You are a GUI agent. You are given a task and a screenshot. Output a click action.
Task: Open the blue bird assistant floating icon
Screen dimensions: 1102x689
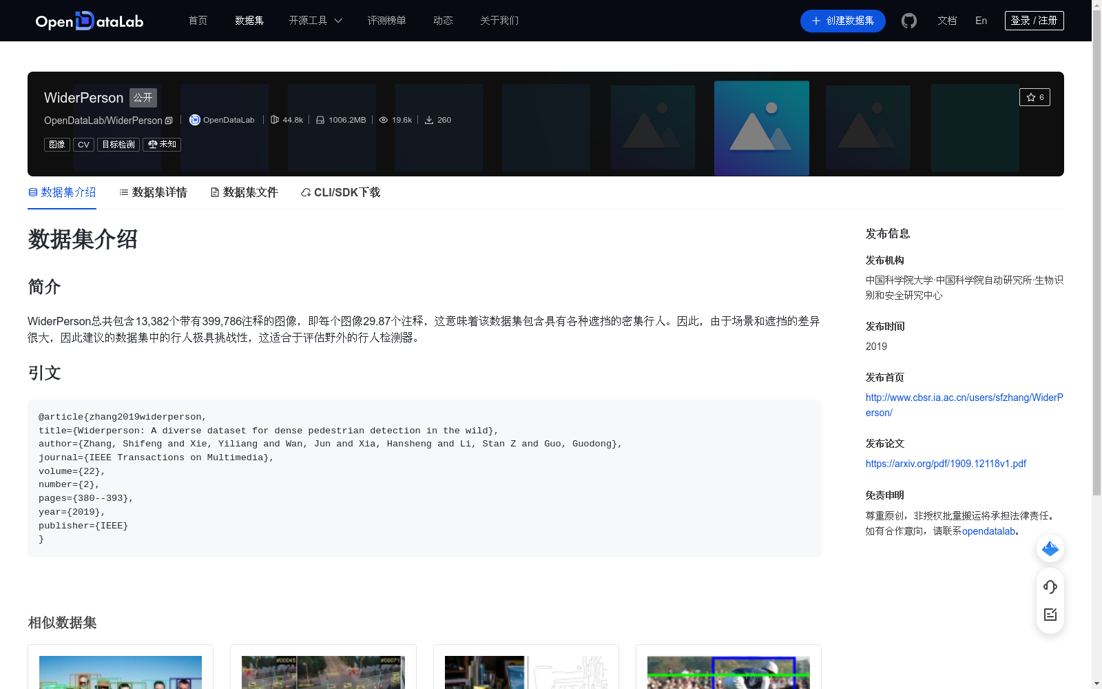1050,548
